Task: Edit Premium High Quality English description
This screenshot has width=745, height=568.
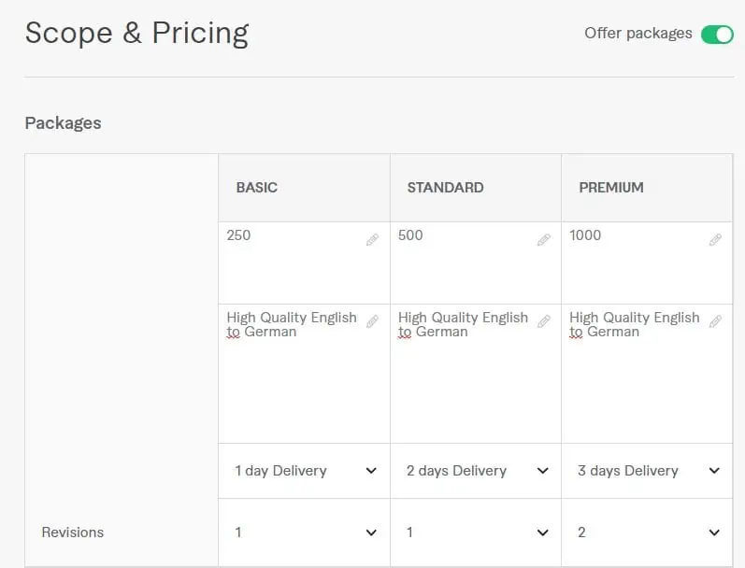Action: (647, 374)
